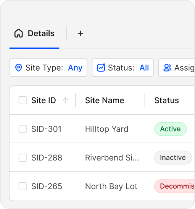Open the Status: All filter dropdown

(123, 68)
